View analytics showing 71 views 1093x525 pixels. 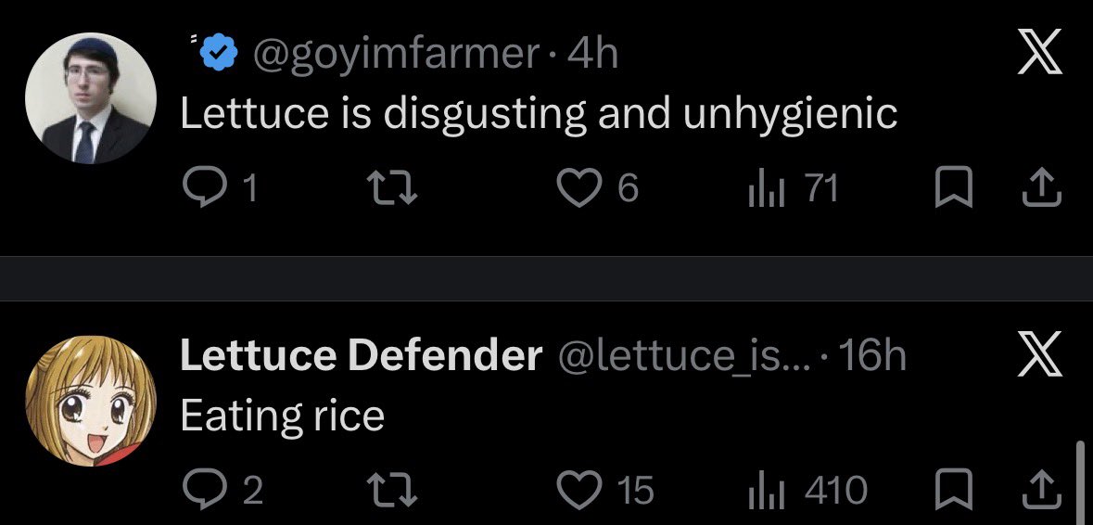[793, 189]
